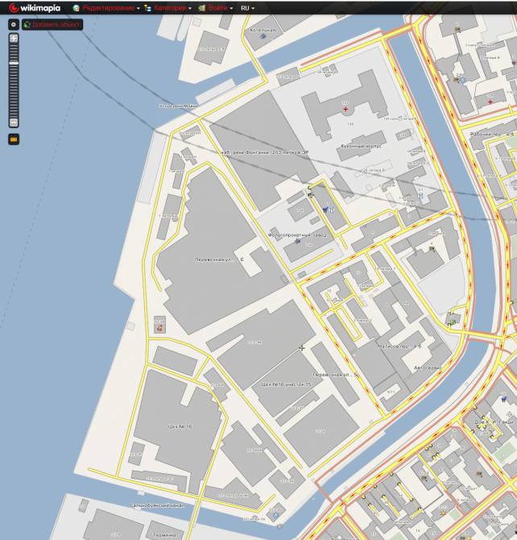Click the zoom level slider handle
The image size is (517, 540).
tap(14, 62)
